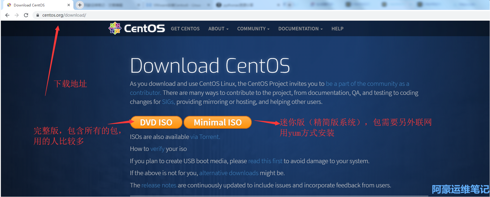Follow the verify your iso link
Viewport: 490px width, 197px height.
point(157,149)
